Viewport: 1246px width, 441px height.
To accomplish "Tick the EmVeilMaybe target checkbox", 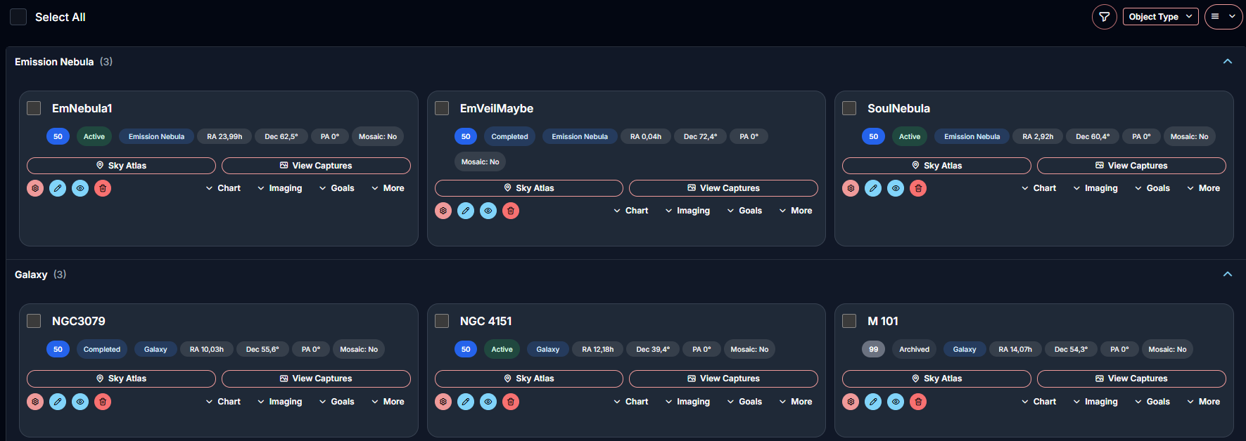I will point(442,108).
